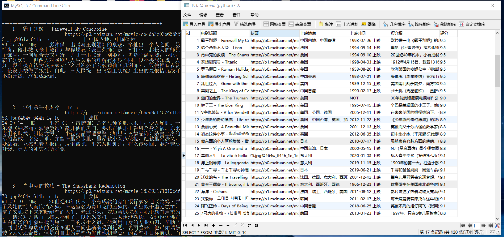
Task: Click the add record plus icon
Action: pos(213,225)
